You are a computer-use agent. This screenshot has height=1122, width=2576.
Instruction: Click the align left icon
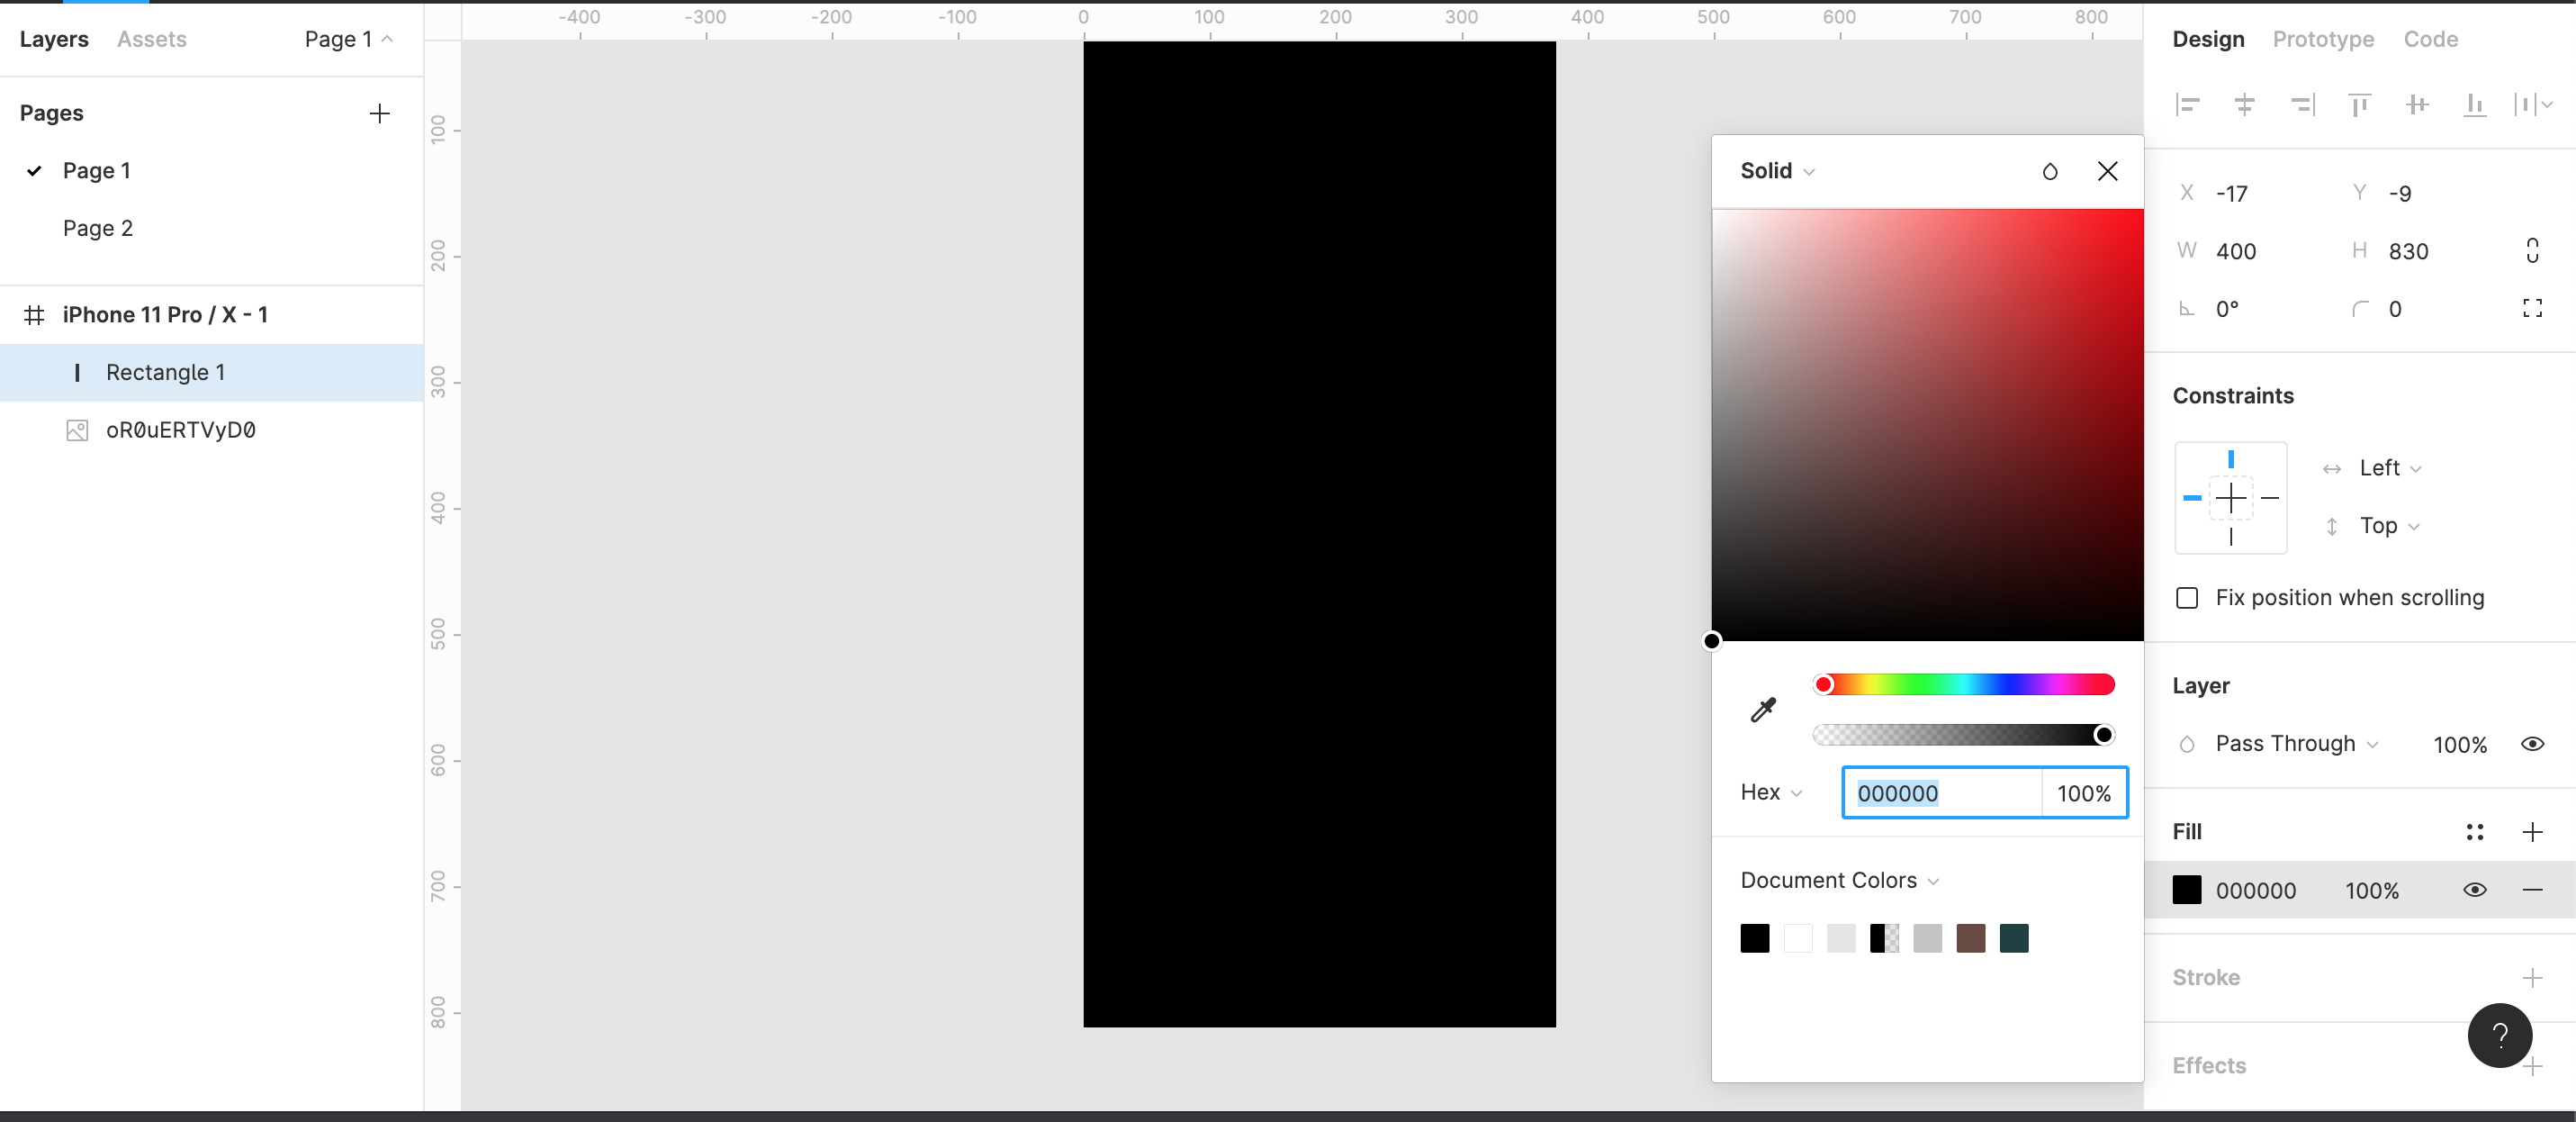(2187, 104)
